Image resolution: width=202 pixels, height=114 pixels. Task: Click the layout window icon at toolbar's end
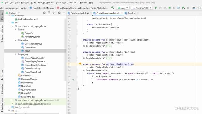point(199,8)
